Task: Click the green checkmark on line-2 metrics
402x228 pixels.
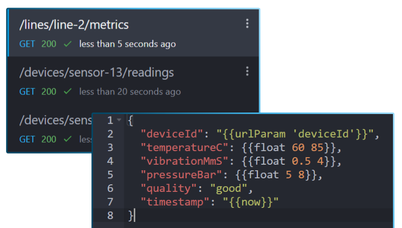Action: [68, 44]
